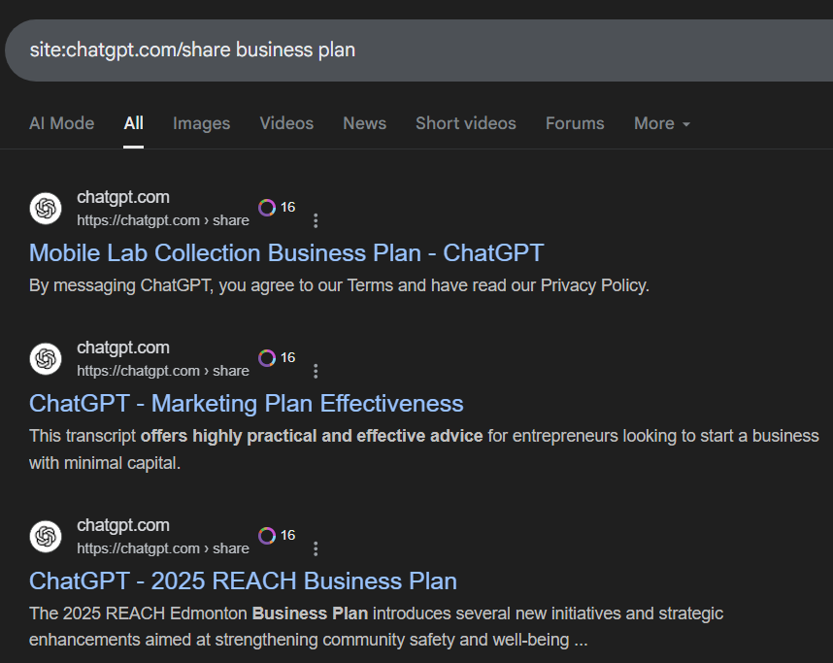Click the URL breadcrumb under Mobile Lab result's site name
The image size is (833, 663).
coord(163,220)
